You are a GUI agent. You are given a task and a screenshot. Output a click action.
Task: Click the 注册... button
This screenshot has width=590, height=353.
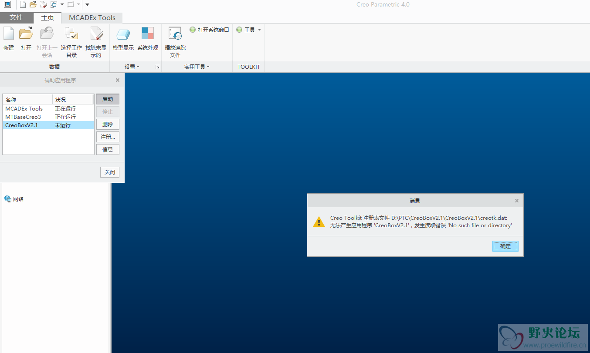click(108, 137)
